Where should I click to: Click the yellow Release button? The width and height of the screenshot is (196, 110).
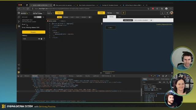pyautogui.click(x=34, y=32)
